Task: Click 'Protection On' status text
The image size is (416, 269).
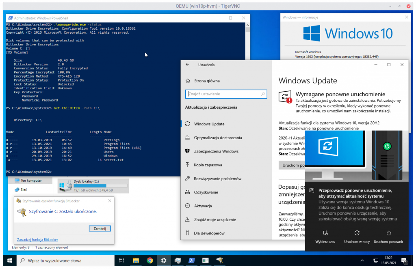Action: tap(71, 80)
